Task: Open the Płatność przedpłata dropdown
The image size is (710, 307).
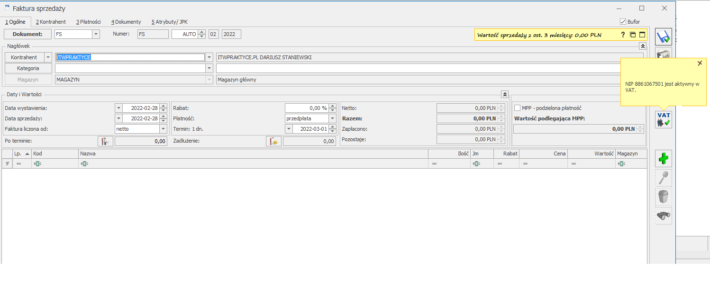Action: click(333, 118)
